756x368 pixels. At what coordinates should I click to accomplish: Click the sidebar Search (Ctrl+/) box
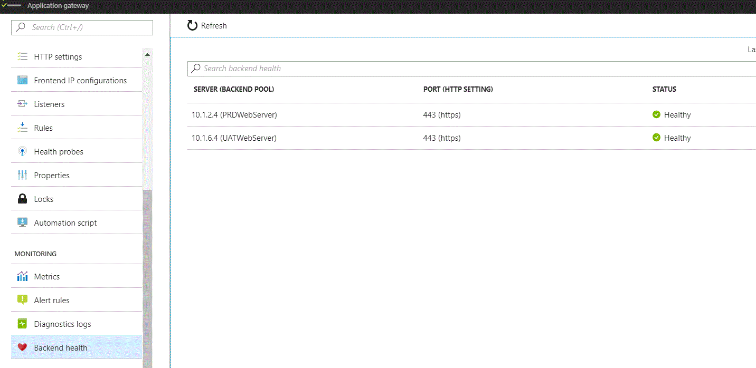tap(82, 27)
